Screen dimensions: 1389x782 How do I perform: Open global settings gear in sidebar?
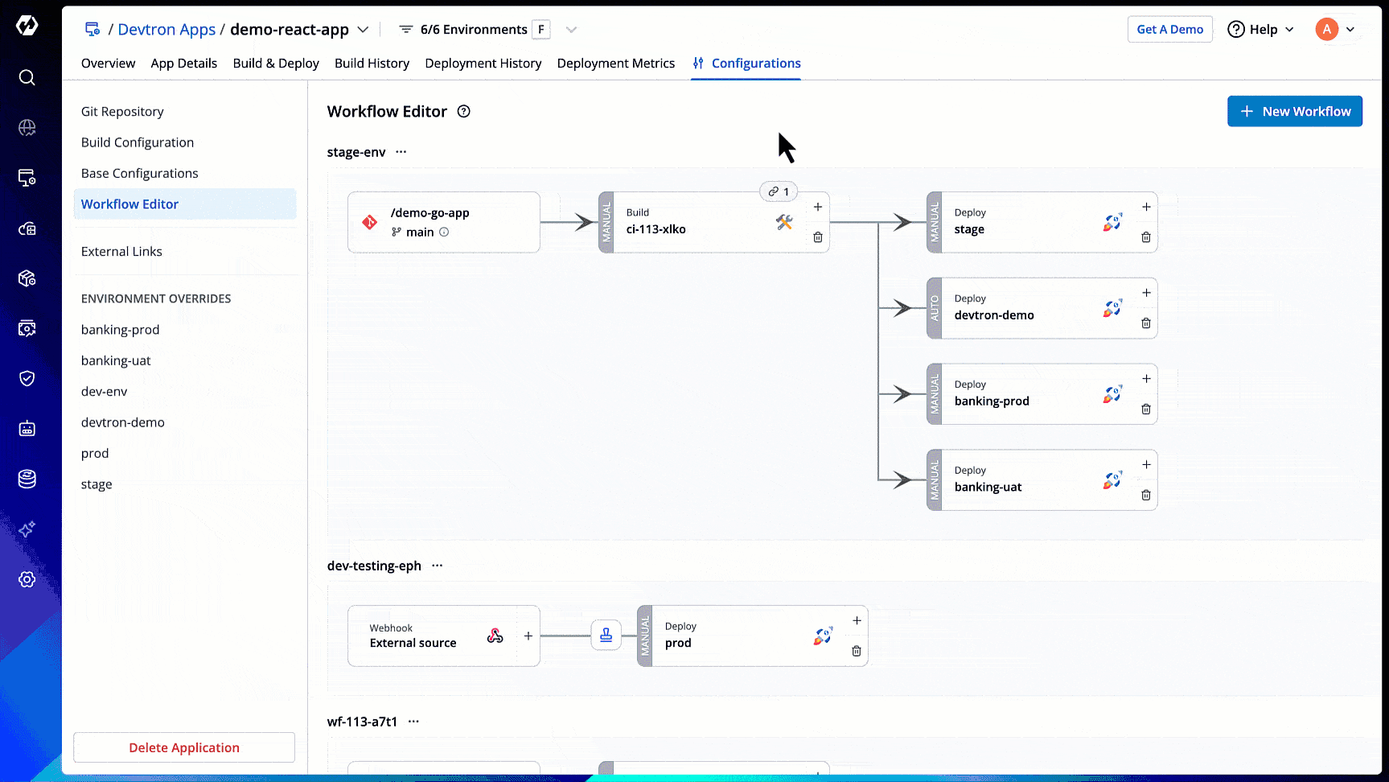coord(27,579)
